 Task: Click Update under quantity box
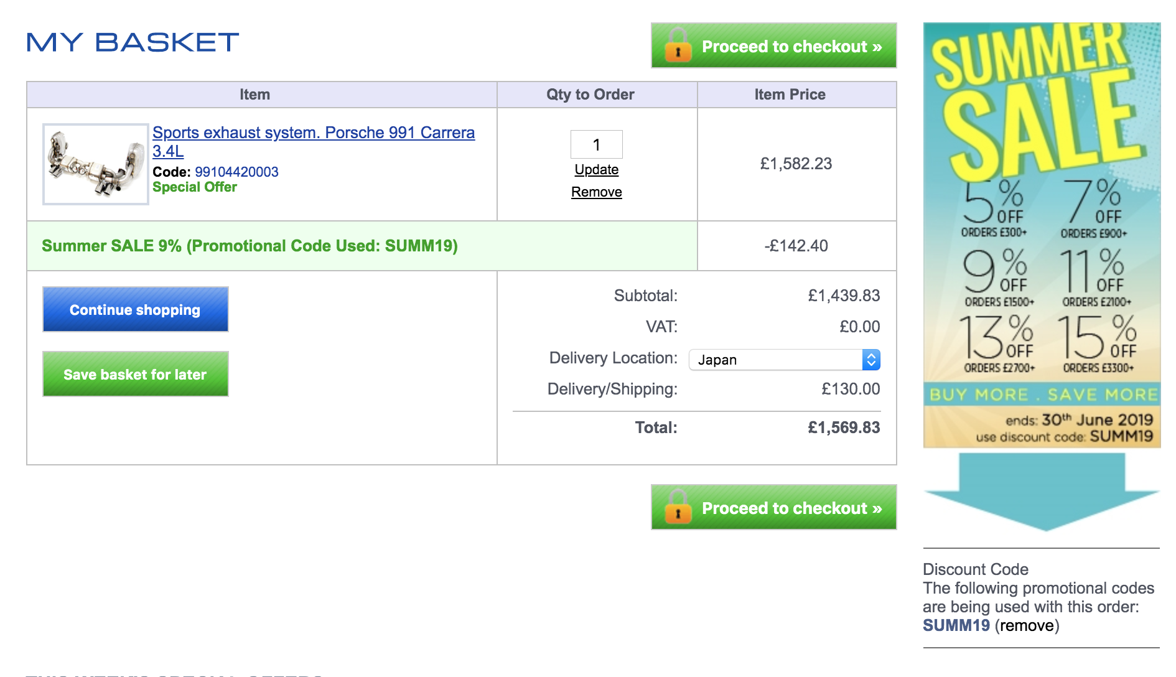[x=597, y=169]
